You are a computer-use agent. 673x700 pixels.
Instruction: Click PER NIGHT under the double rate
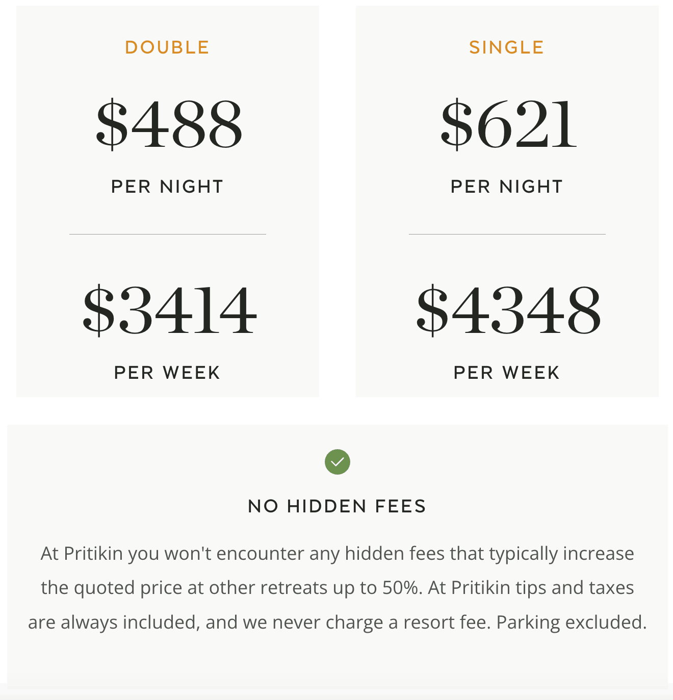click(167, 187)
